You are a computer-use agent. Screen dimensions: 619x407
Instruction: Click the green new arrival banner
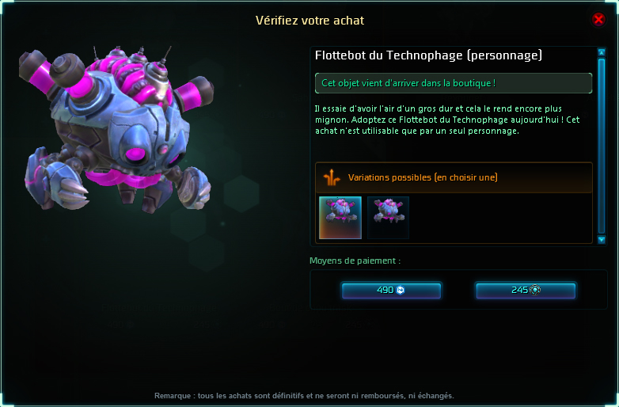(x=454, y=83)
